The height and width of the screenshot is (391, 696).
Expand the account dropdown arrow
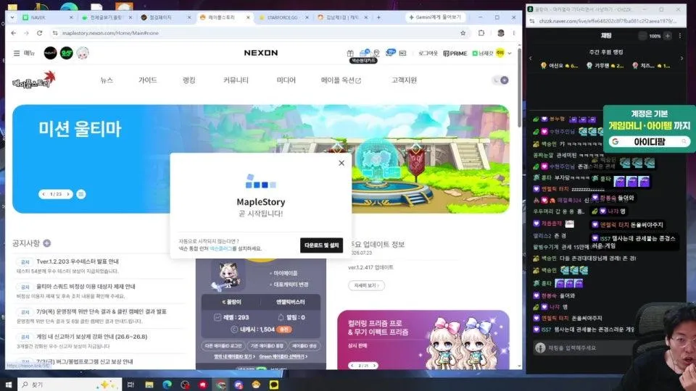click(x=510, y=53)
